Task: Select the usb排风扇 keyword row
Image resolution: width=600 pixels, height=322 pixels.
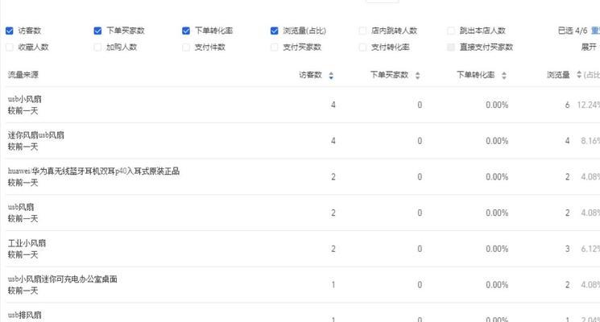Action: point(303,313)
